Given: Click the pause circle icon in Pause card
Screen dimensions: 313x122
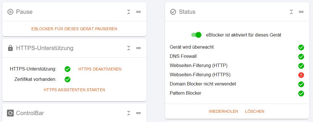Looking at the screenshot, I should [10, 12].
